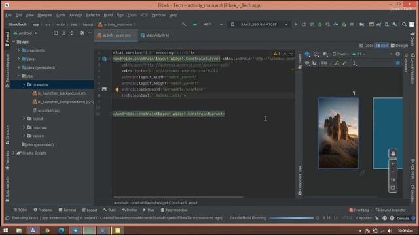Switch editor to Code view mode

pos(367,46)
